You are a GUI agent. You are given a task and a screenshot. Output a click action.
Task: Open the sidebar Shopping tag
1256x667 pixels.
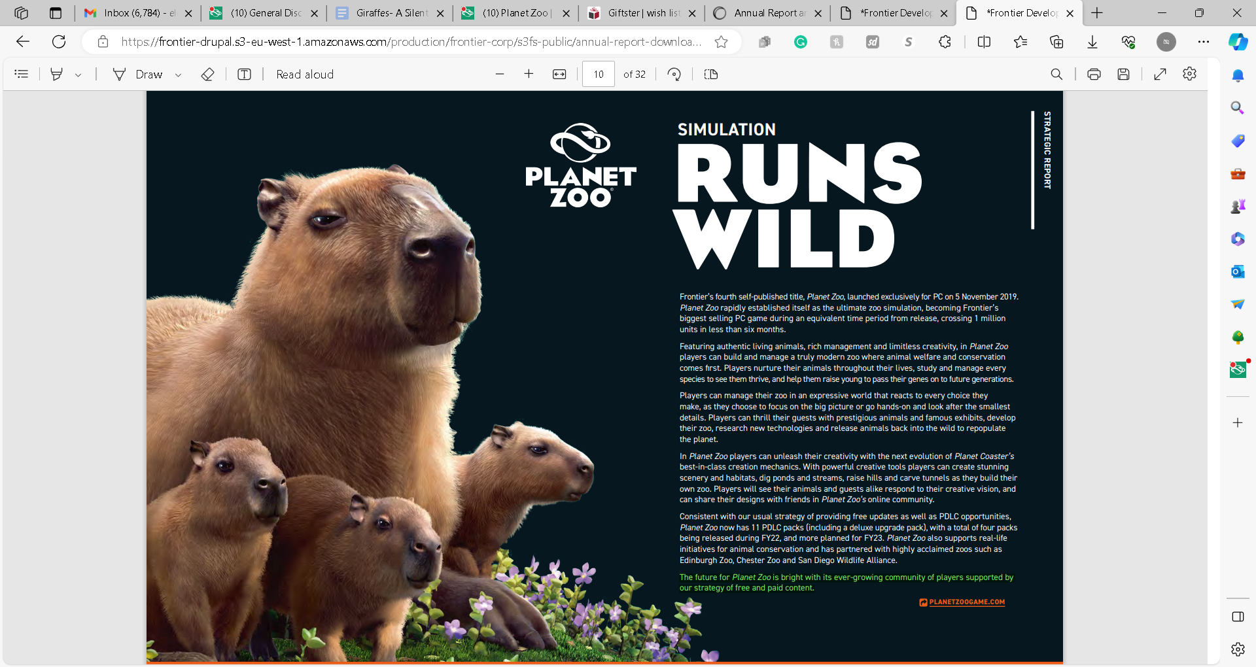(1238, 141)
